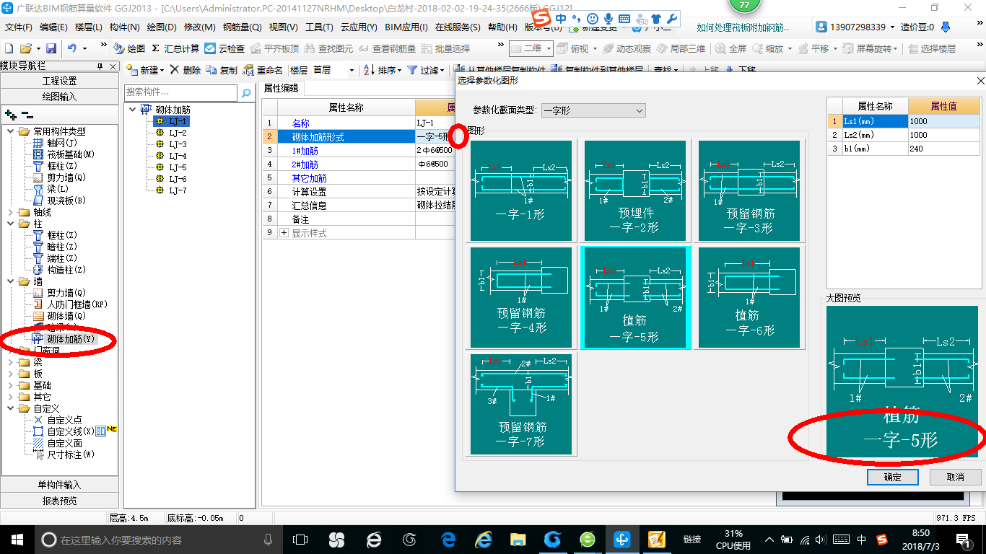The height and width of the screenshot is (554, 986).
Task: Click 单构件输入 navigation button
Action: pos(59,485)
